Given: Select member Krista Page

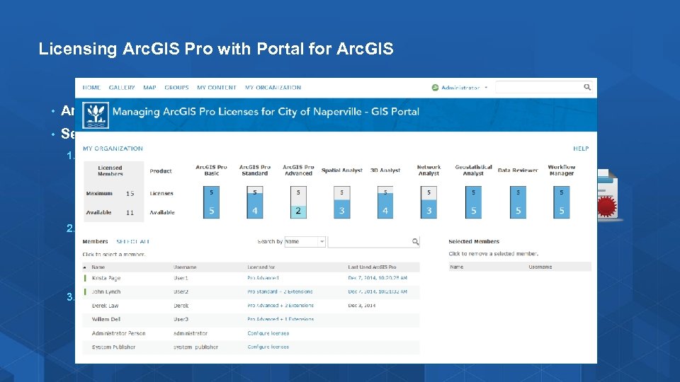Looking at the screenshot, I should [106, 278].
